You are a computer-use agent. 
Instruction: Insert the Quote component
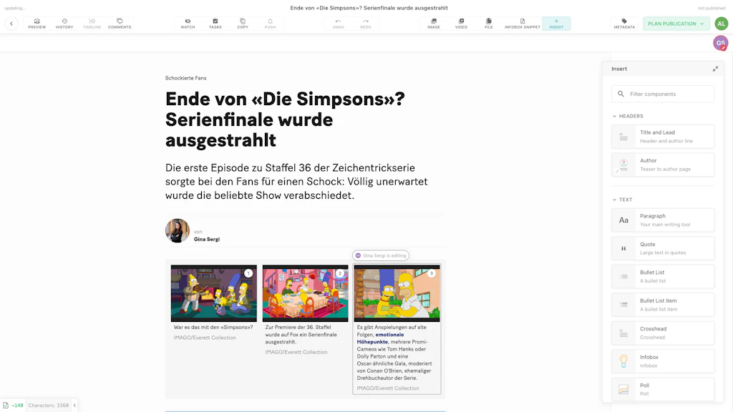coord(663,248)
